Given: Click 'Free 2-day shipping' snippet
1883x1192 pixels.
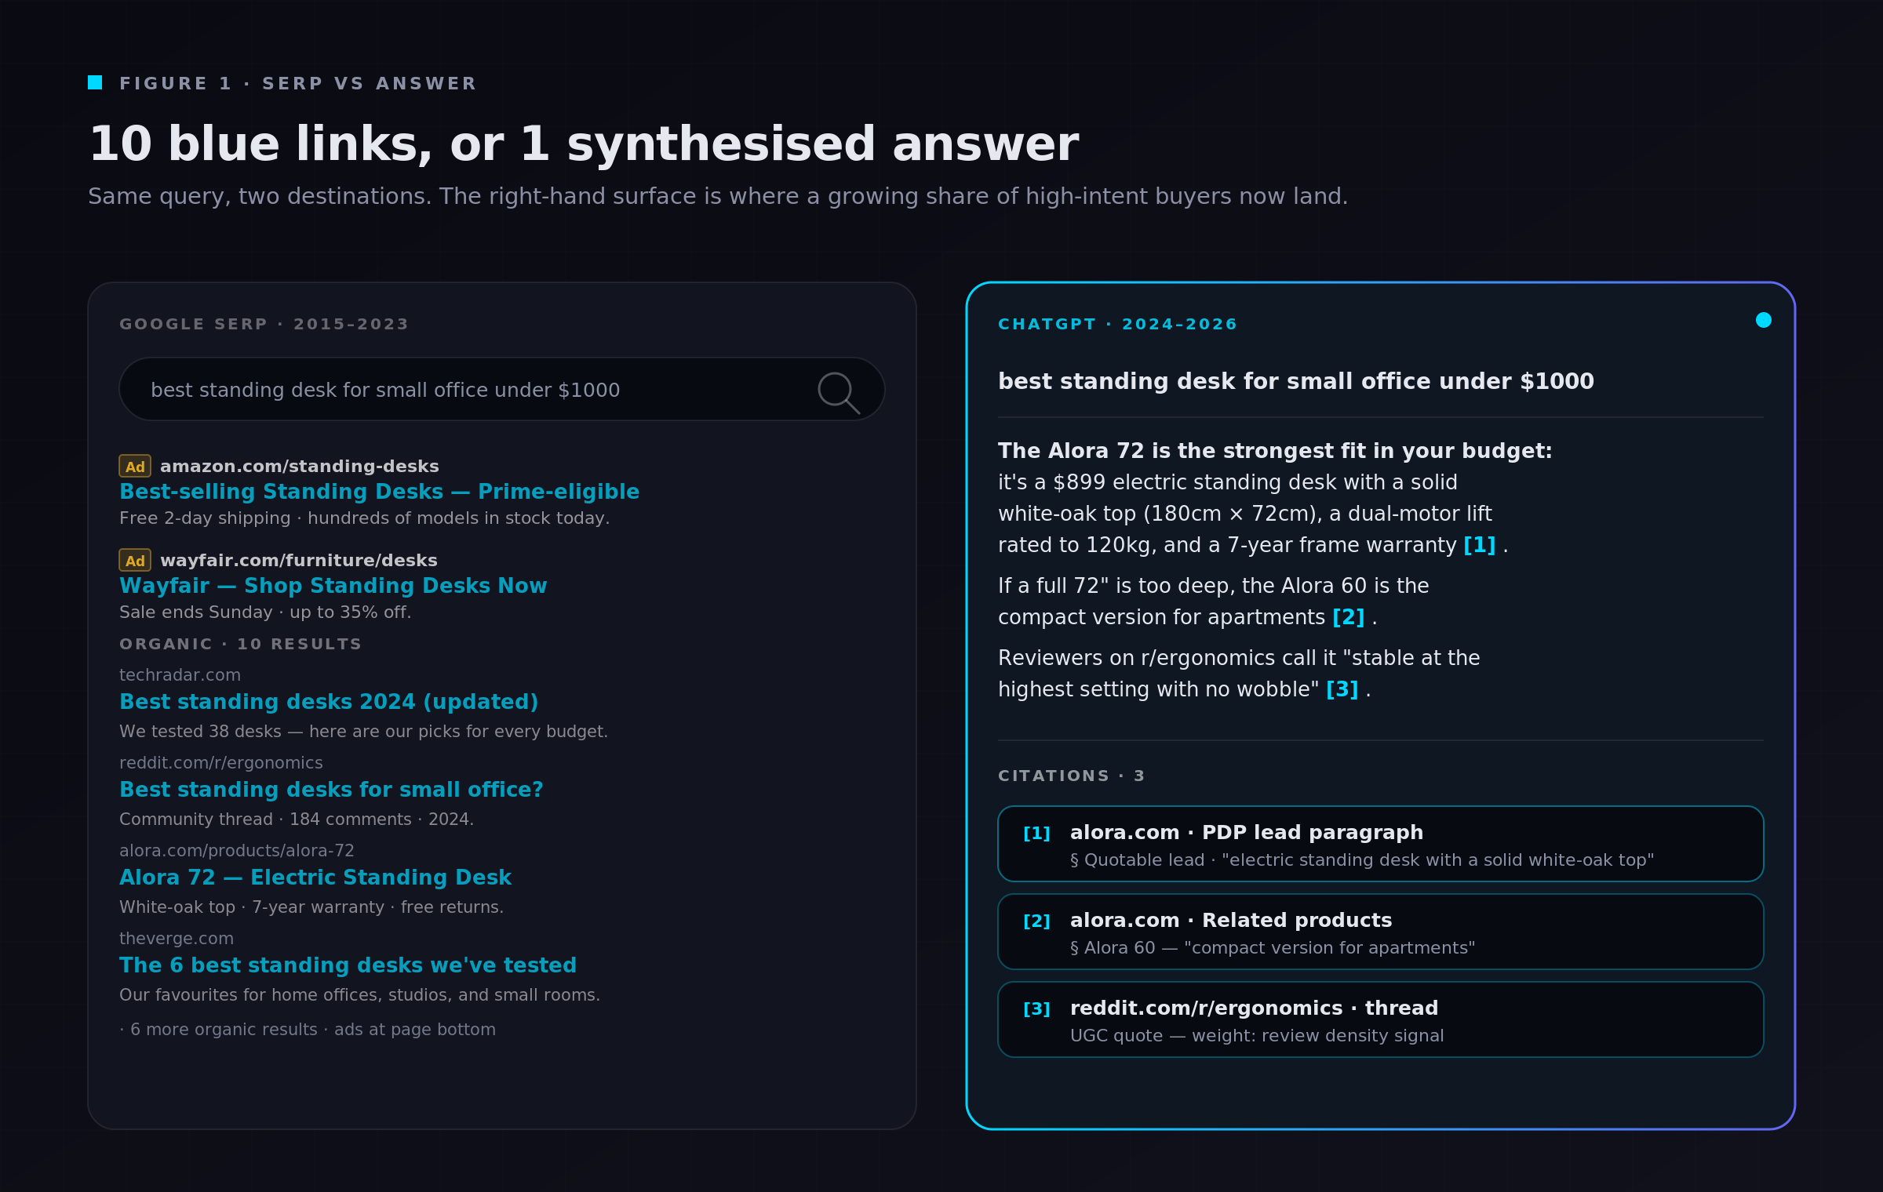Looking at the screenshot, I should [x=364, y=518].
